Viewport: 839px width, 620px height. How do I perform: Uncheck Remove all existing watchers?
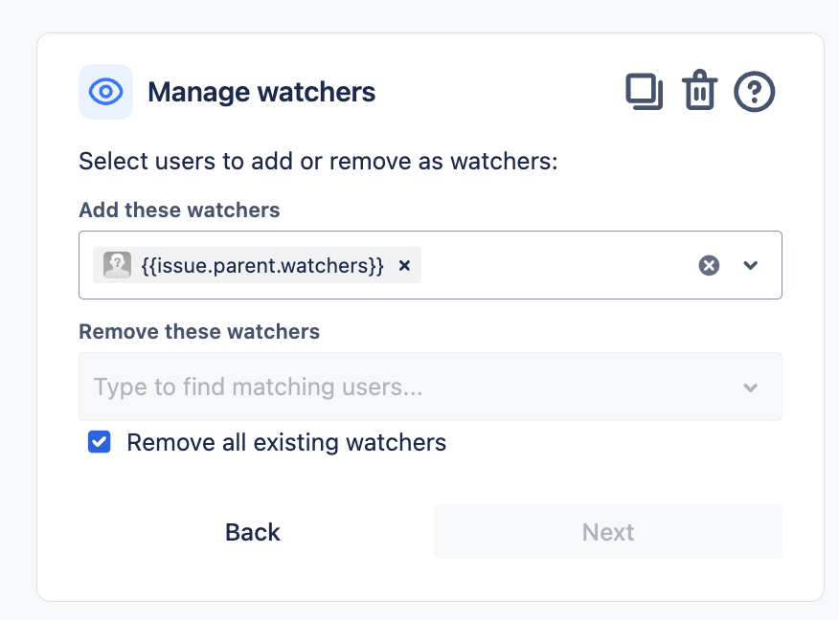[99, 442]
